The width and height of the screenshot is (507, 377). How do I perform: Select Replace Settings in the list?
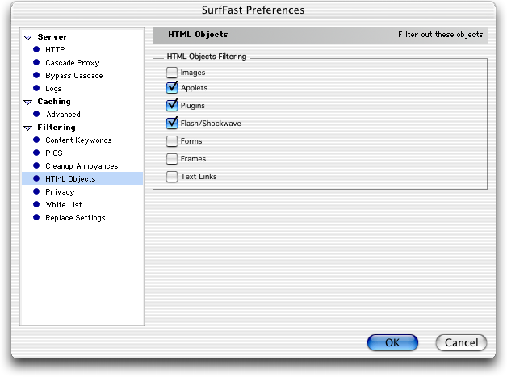pos(75,218)
